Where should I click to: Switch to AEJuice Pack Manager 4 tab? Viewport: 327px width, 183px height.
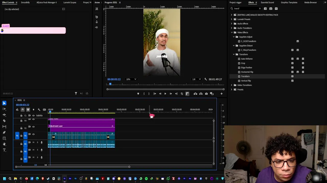pyautogui.click(x=46, y=3)
